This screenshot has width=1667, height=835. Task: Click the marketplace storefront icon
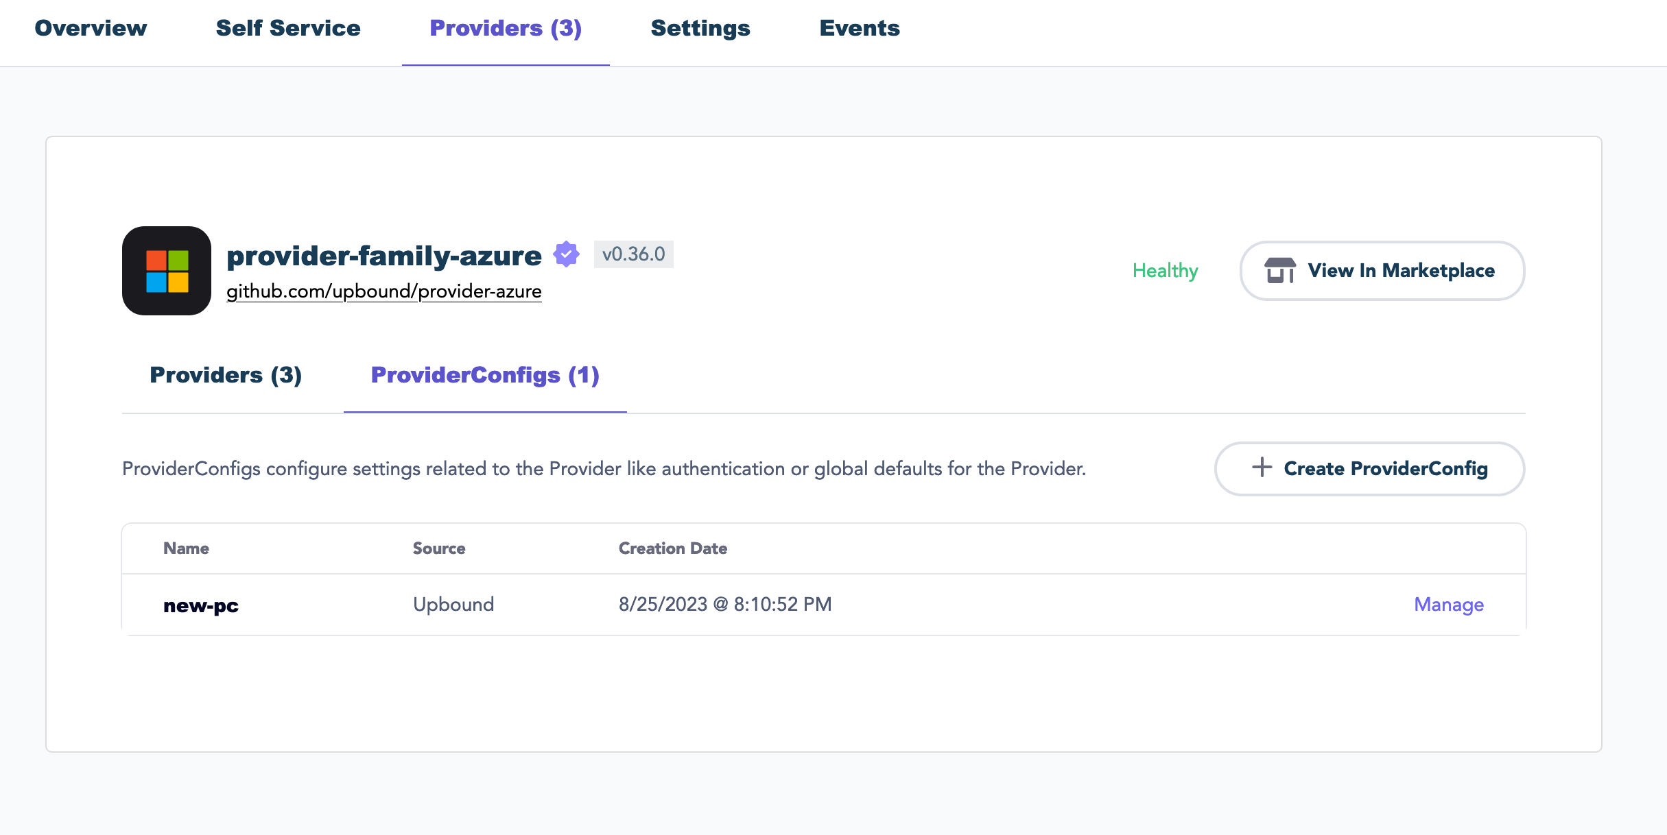pyautogui.click(x=1279, y=271)
